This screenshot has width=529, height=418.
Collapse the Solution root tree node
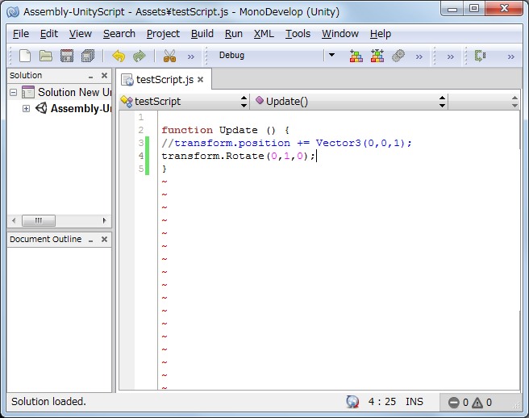coord(13,92)
